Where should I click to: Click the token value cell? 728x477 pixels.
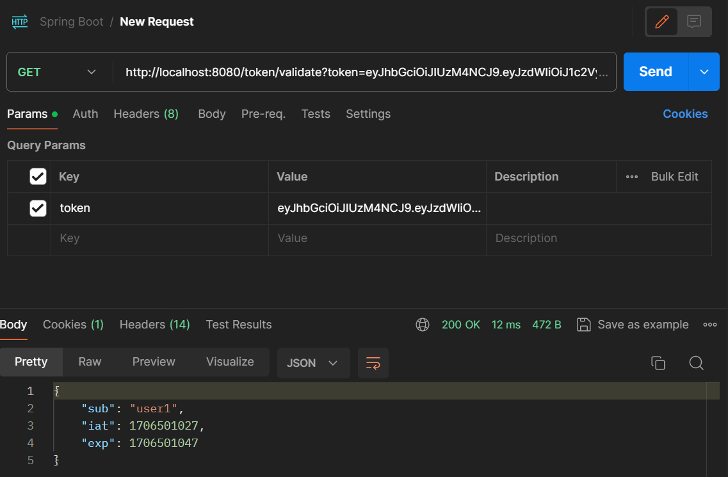378,208
